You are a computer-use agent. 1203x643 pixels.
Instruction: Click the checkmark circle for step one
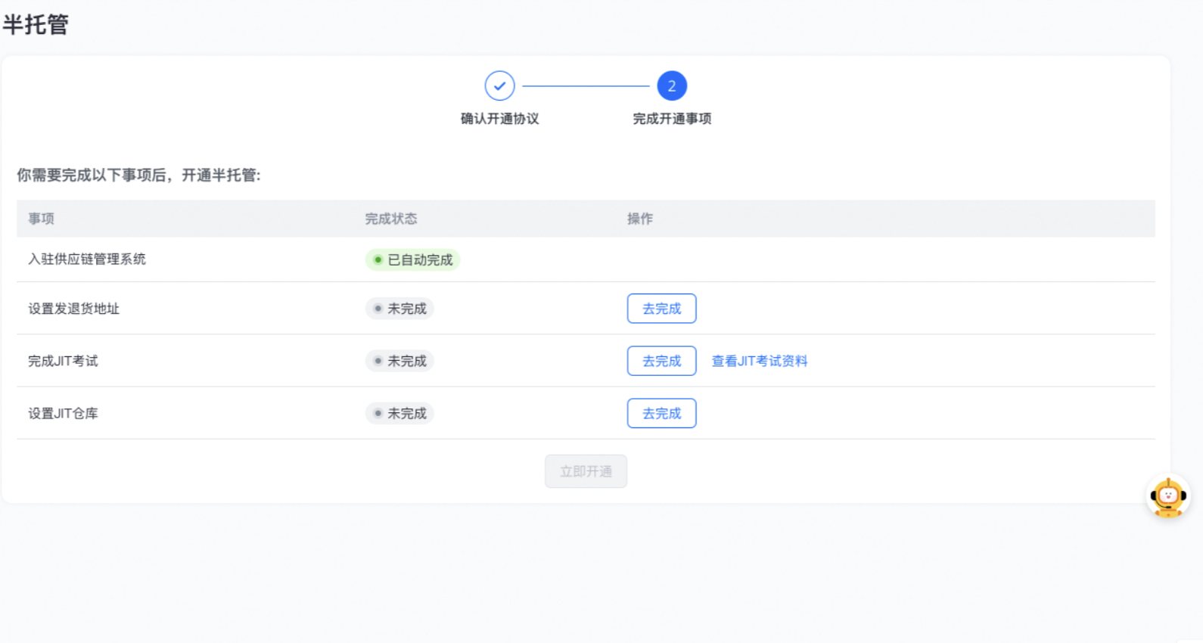(x=499, y=86)
